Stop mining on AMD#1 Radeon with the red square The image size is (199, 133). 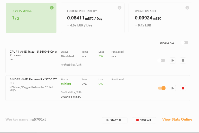(183, 88)
